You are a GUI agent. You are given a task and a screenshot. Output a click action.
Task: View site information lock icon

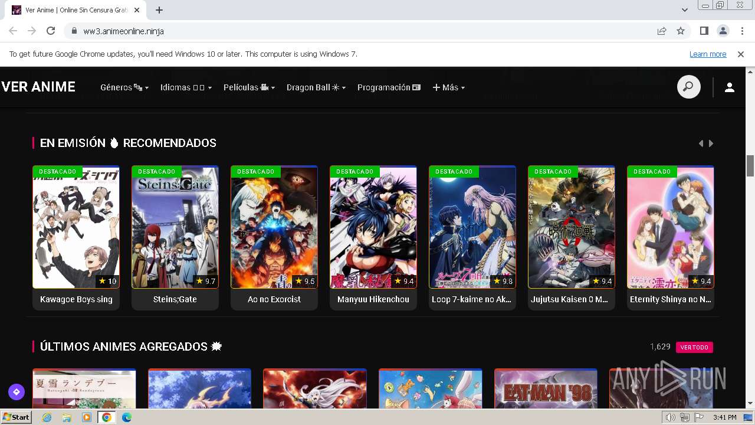coord(74,31)
